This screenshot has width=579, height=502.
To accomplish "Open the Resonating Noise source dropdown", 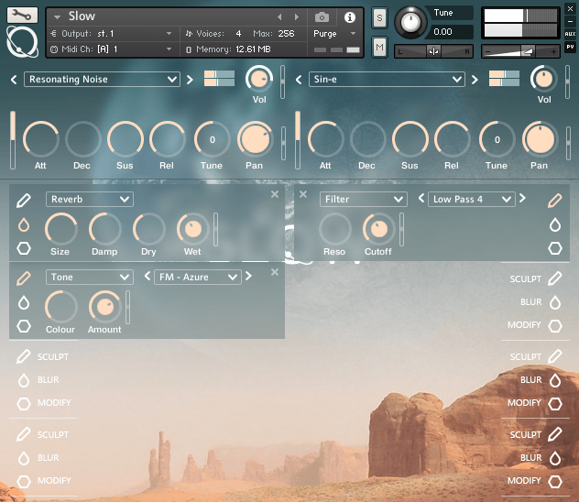I will click(102, 80).
